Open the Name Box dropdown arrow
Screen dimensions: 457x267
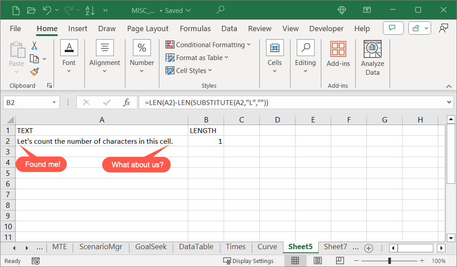(54, 102)
